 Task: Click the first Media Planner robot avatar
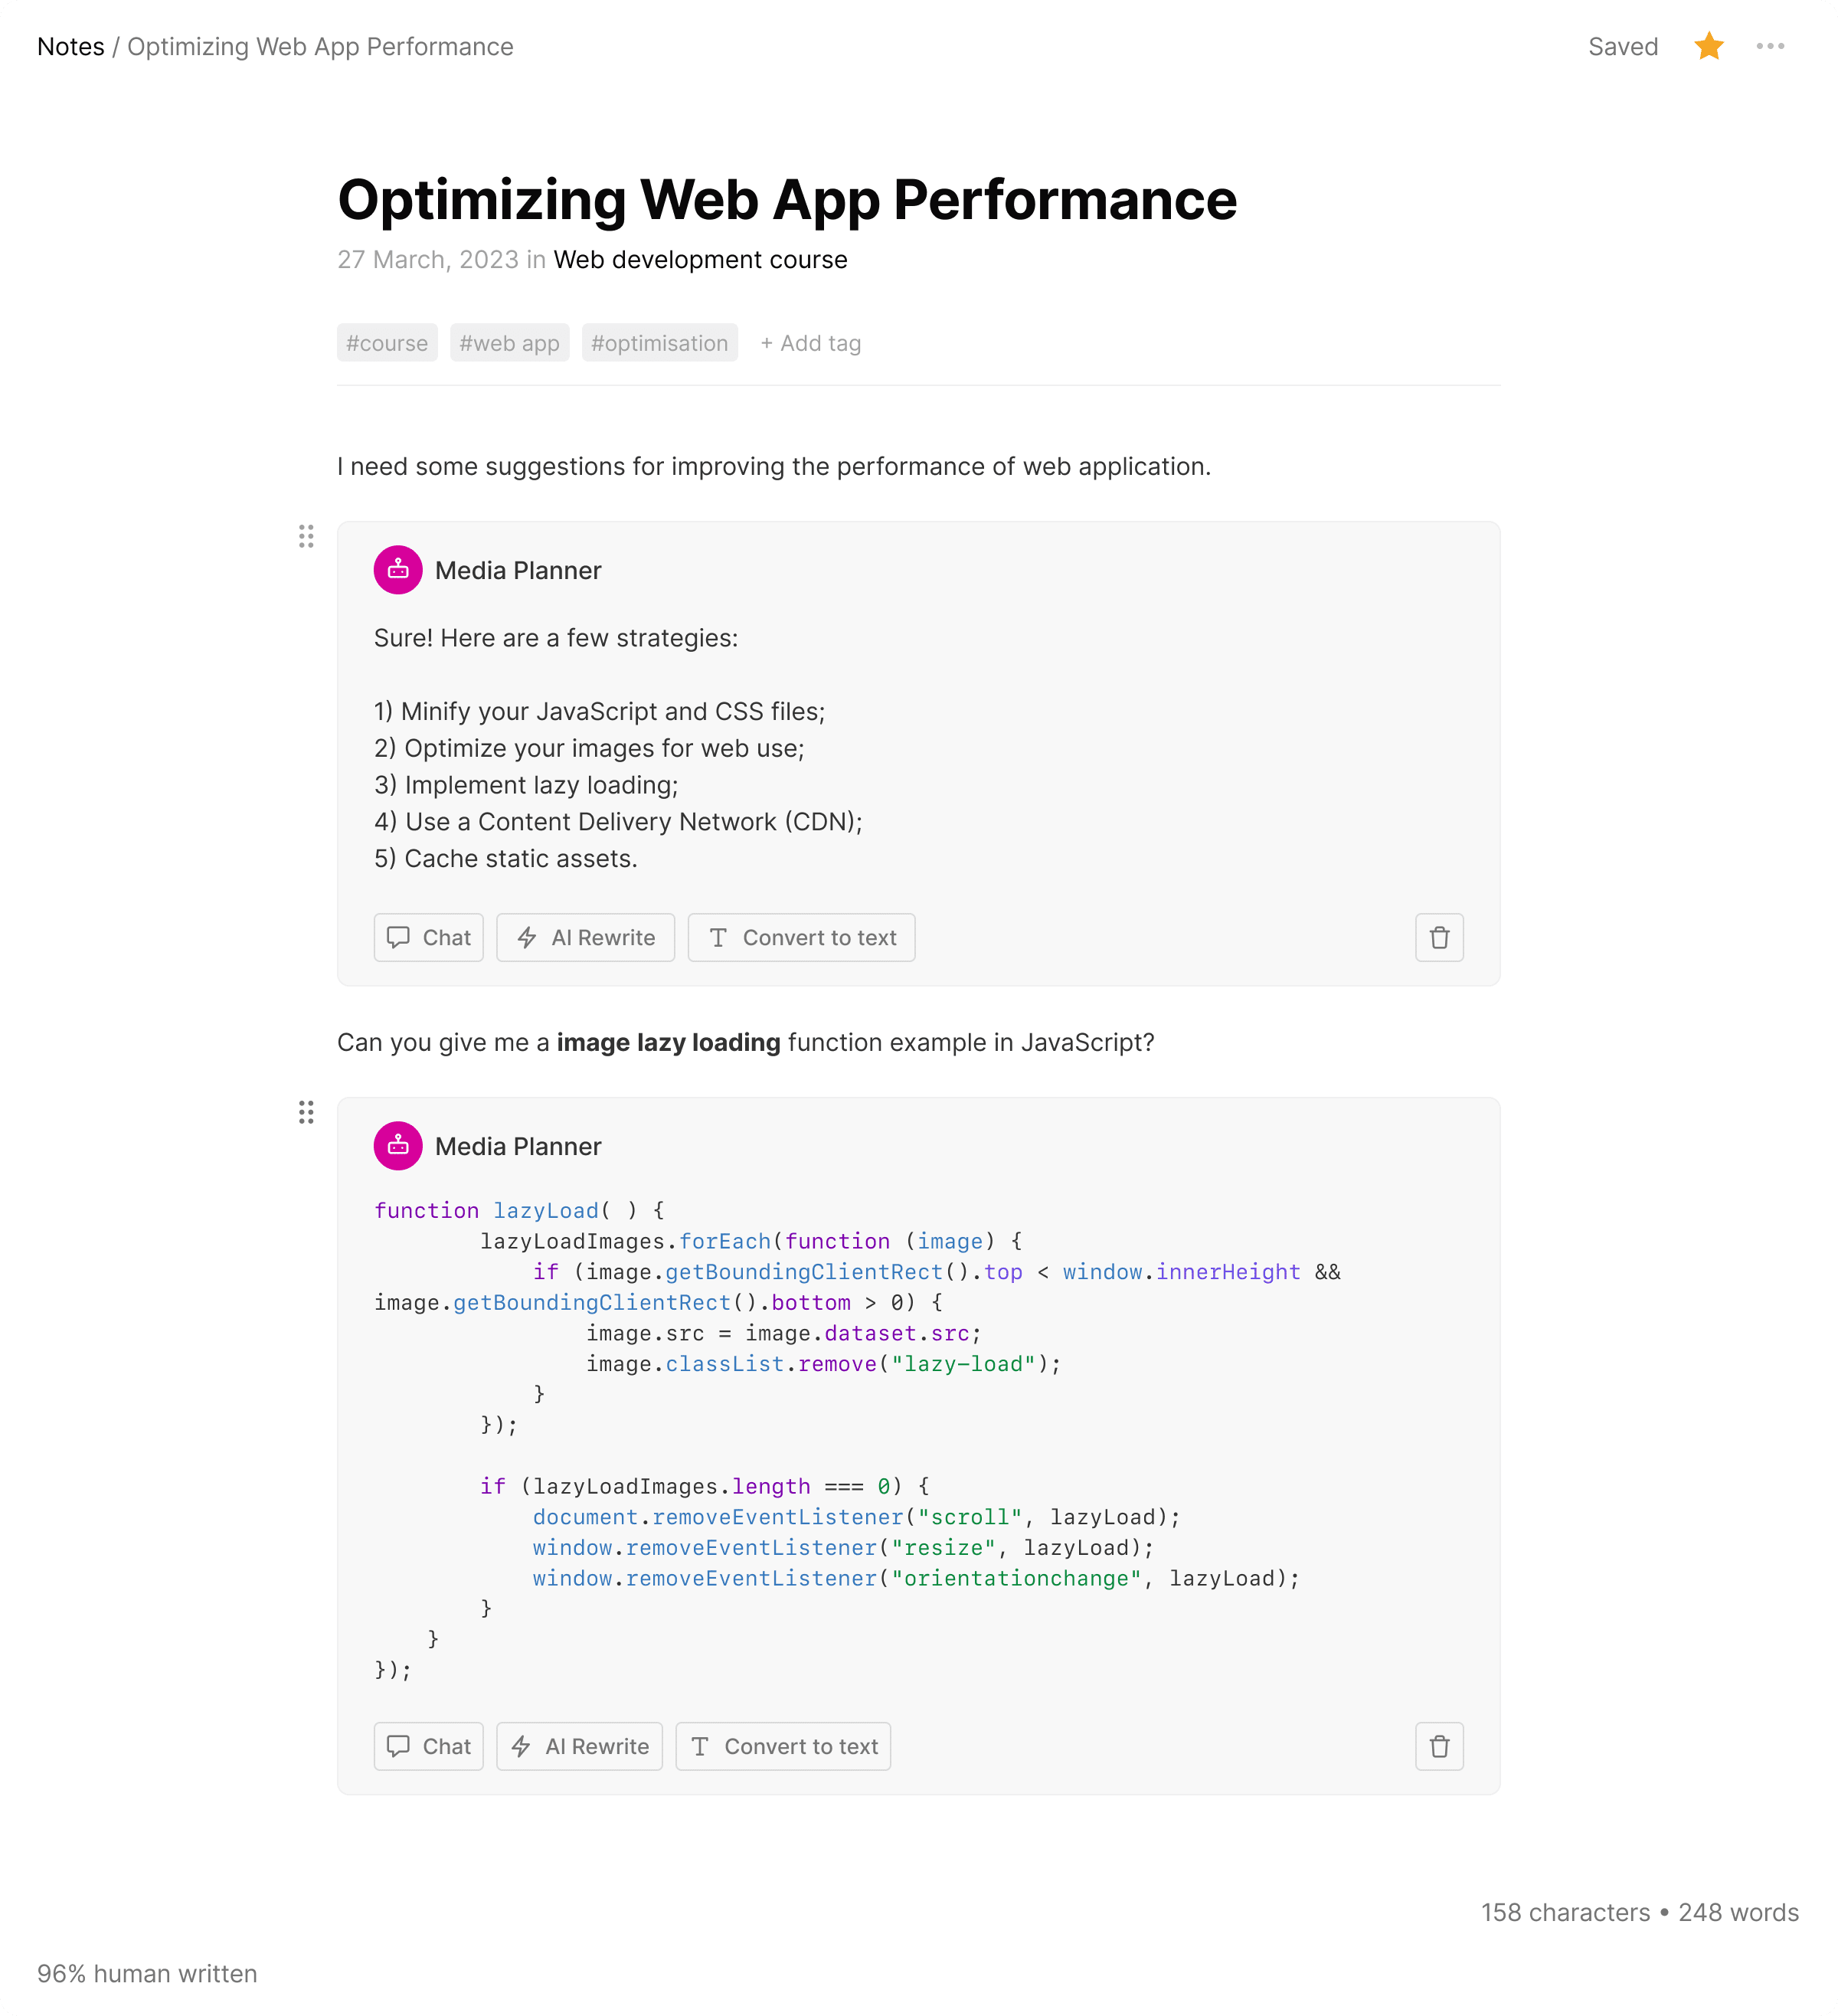click(x=398, y=570)
